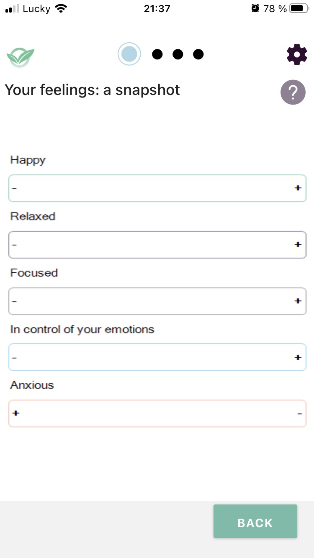Decrease the Happy rating with minus

tap(15, 188)
